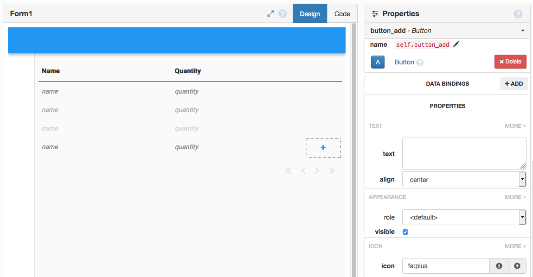Viewport: 533px width, 277px height.
Task: Click the help icon next to Form1 title
Action: [x=283, y=14]
